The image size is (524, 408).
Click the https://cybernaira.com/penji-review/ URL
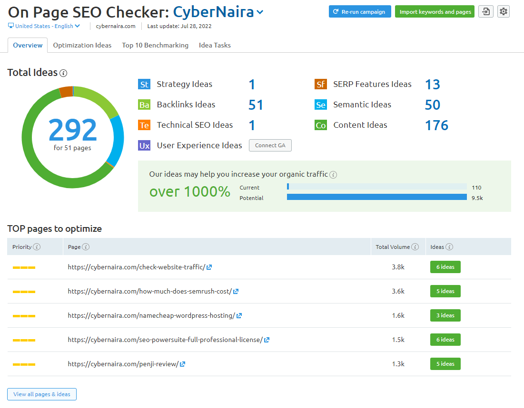(123, 364)
